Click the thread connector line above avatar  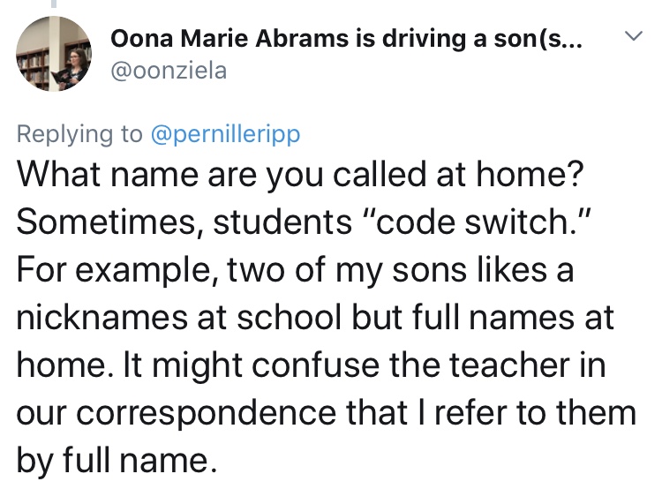tap(53, 4)
